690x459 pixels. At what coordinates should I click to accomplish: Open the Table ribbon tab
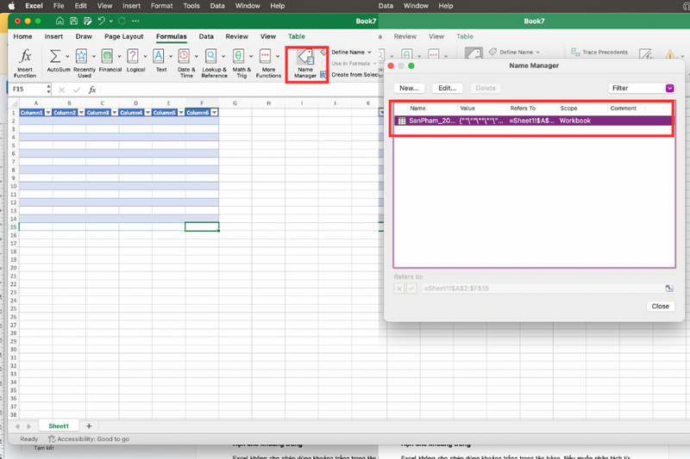click(296, 36)
